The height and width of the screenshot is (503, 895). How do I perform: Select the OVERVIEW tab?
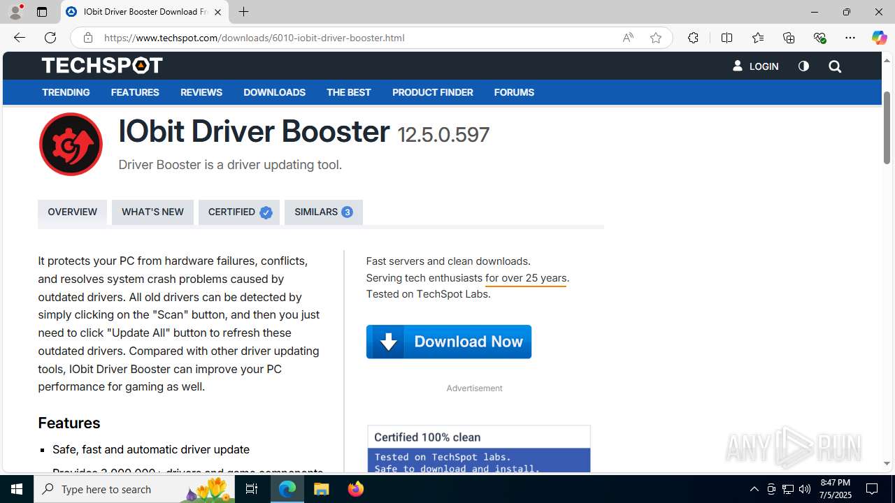73,212
